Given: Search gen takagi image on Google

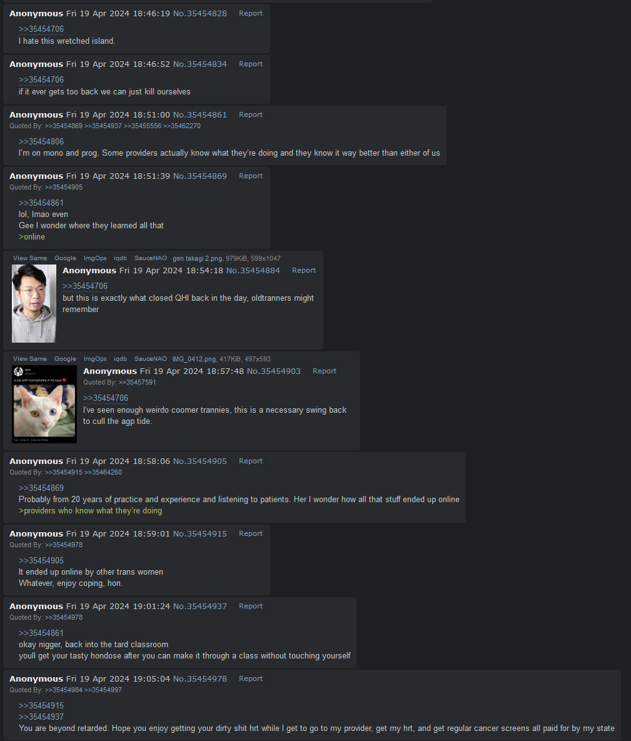Looking at the screenshot, I should point(65,258).
